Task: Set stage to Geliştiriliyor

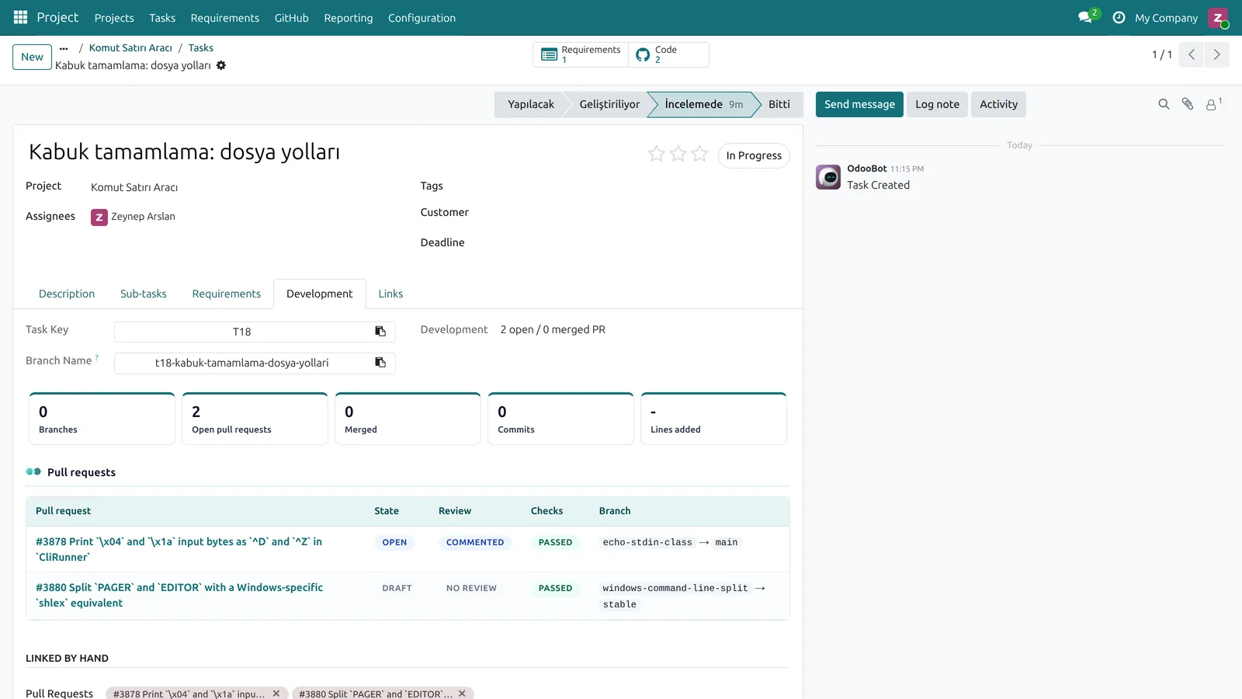Action: tap(609, 104)
